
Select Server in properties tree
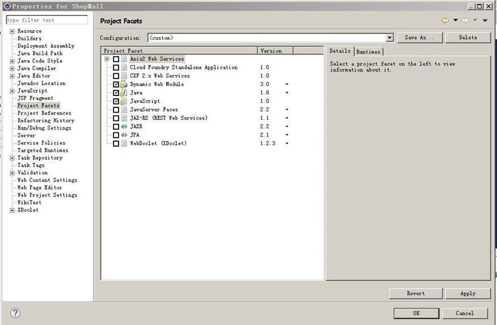26,136
